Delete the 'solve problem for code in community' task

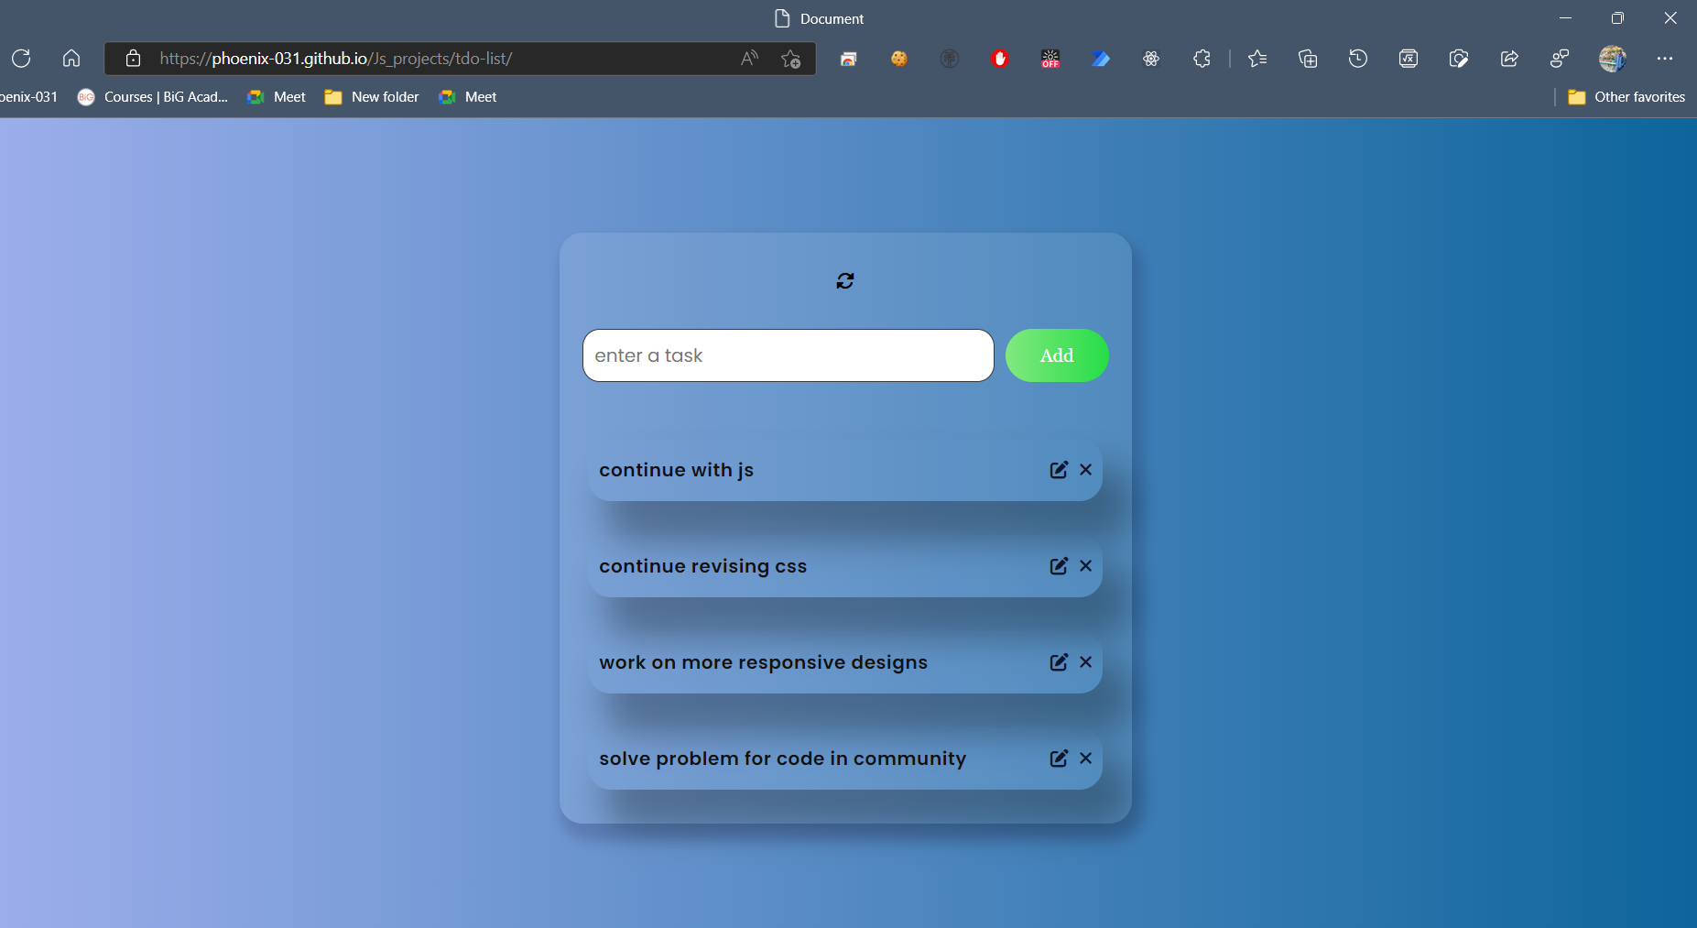coord(1085,759)
